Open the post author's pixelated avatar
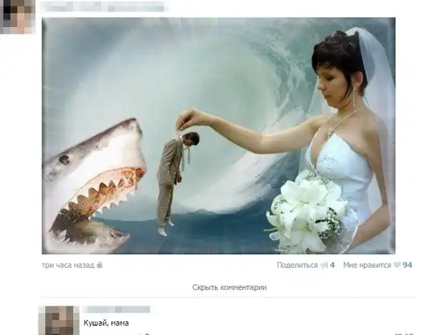The width and height of the screenshot is (422, 335). [17, 16]
